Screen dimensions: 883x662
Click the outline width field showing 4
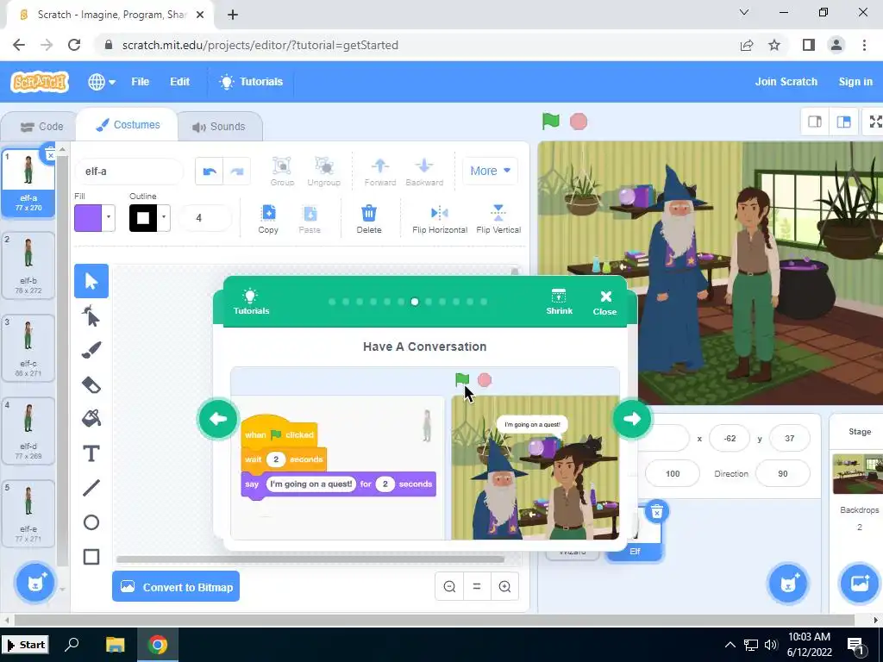tap(204, 218)
